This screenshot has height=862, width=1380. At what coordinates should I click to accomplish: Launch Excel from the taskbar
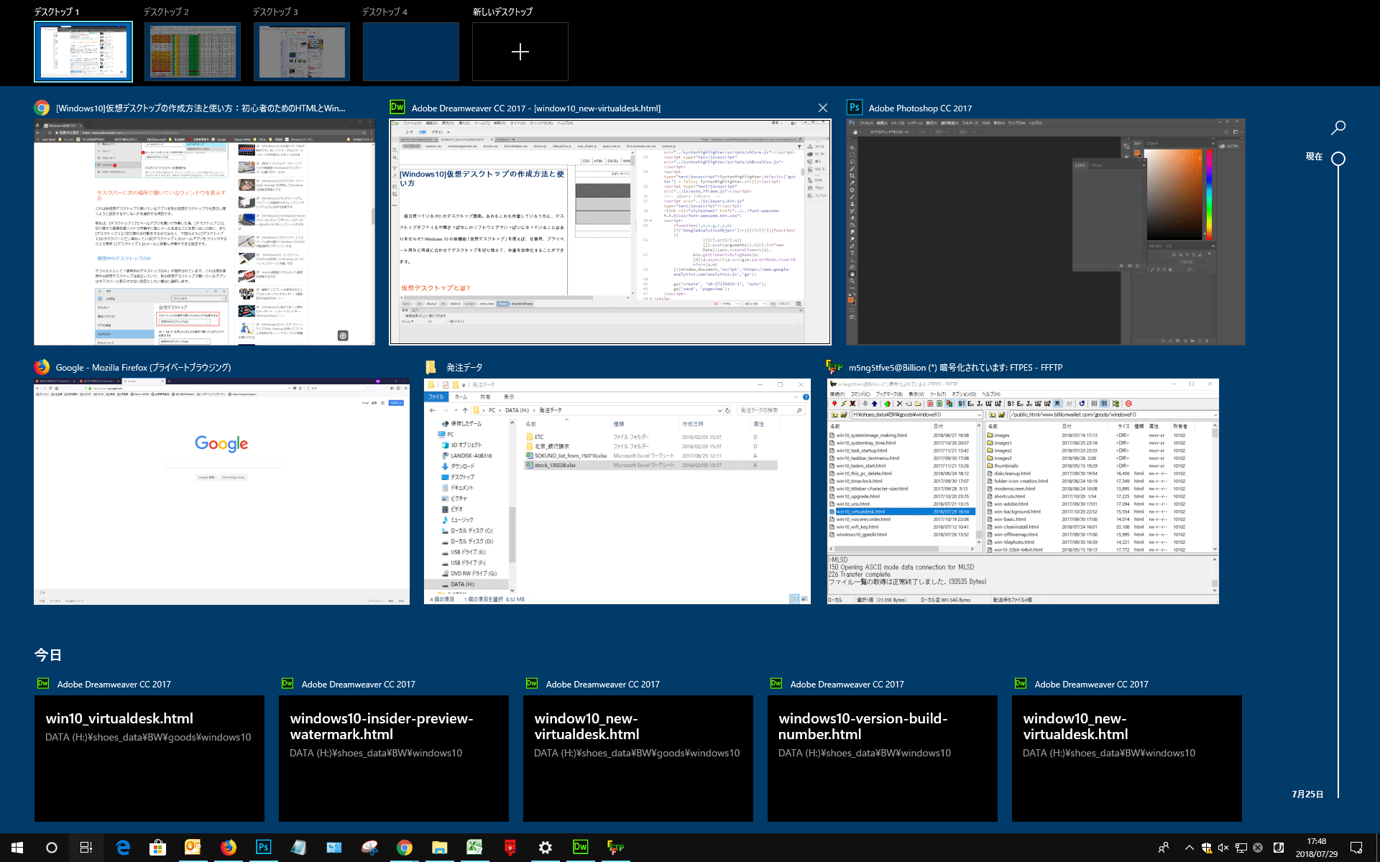[474, 848]
